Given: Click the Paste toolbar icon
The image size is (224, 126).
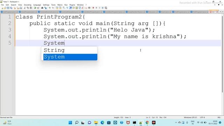Looking at the screenshot, I should tap(31, 8).
